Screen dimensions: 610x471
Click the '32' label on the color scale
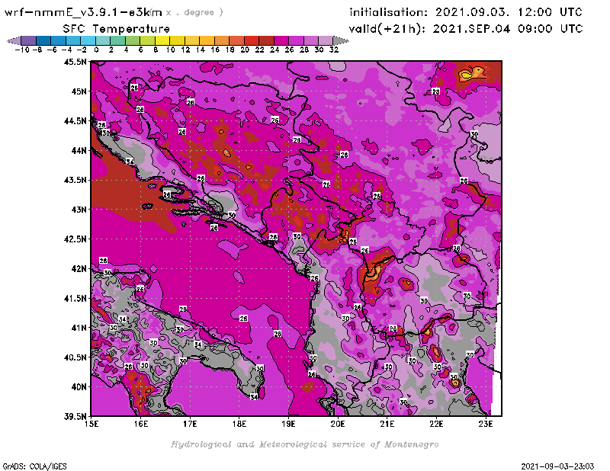coord(334,50)
